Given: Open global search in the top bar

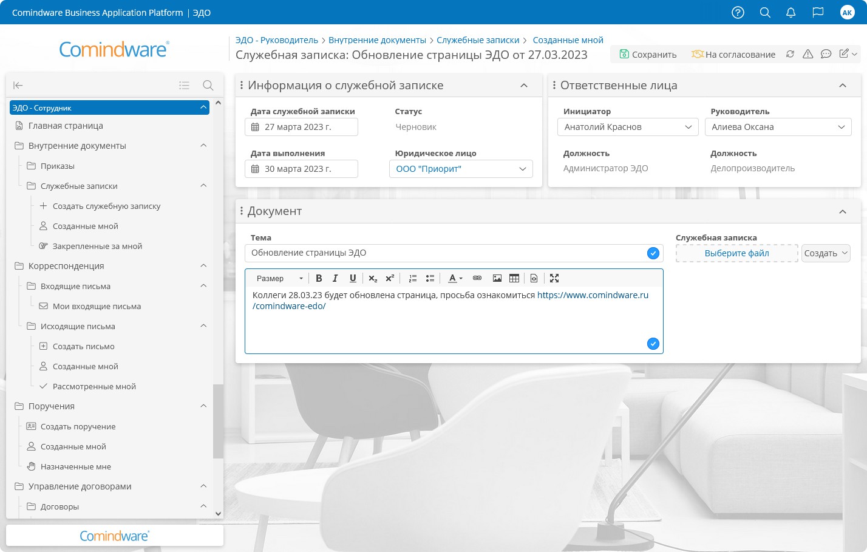Looking at the screenshot, I should [x=765, y=12].
